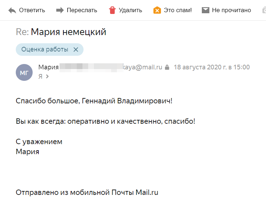Image resolution: width=266 pixels, height=216 pixels.
Task: Click the "Ответить" toolbar text
Action: point(32,10)
